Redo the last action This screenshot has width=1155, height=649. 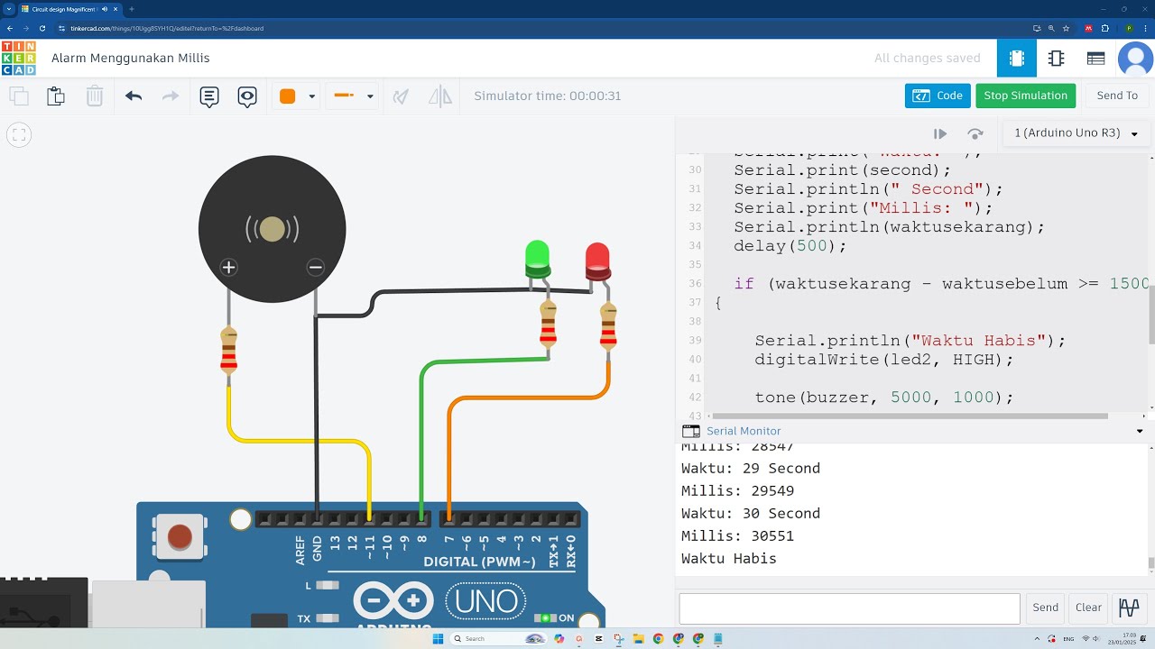[170, 96]
